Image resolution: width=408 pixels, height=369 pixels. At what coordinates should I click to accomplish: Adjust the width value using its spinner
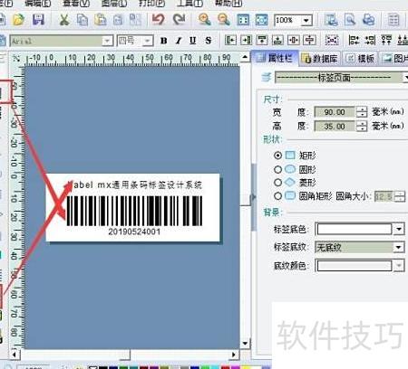click(362, 112)
